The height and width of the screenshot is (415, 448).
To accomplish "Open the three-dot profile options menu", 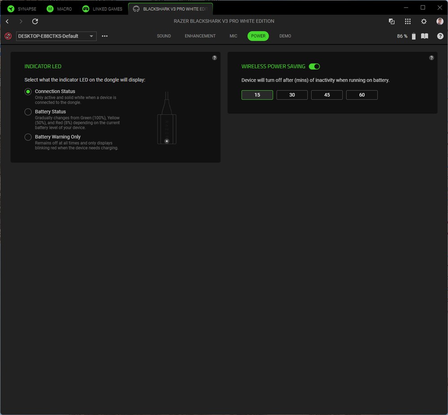I will 105,36.
